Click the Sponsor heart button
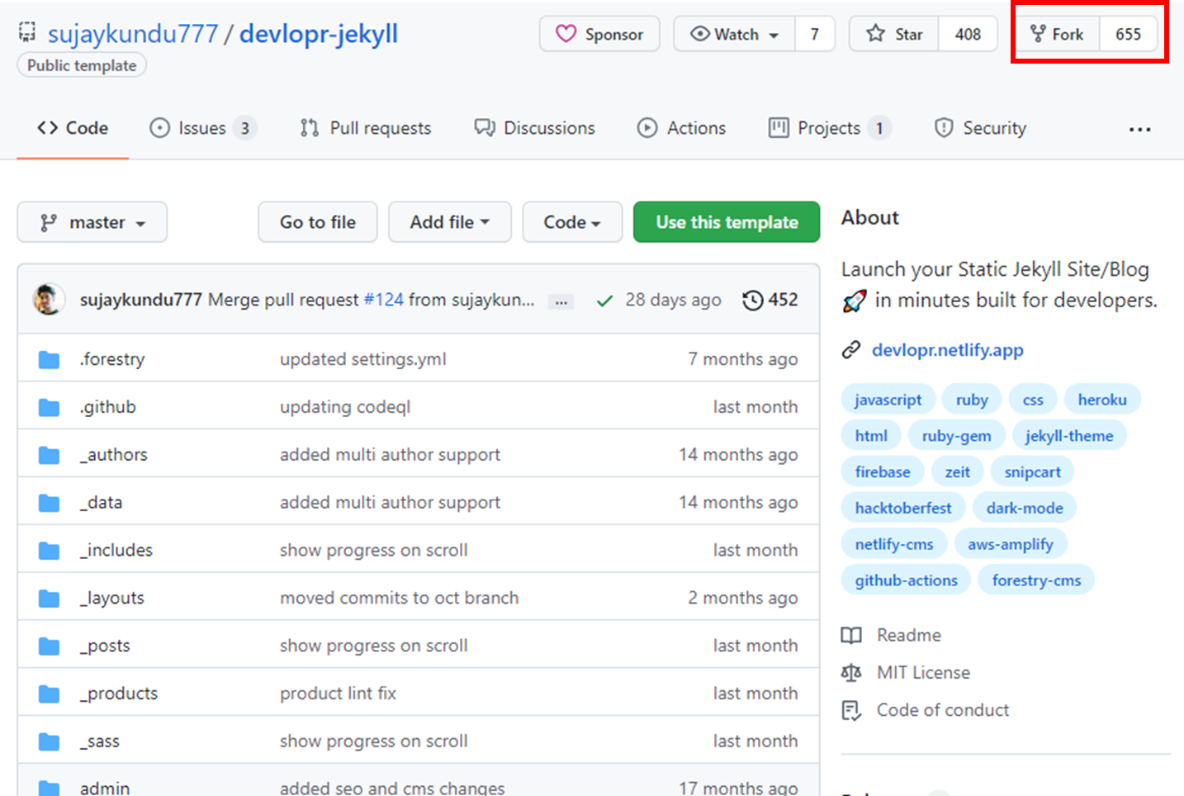This screenshot has height=796, width=1184. coord(599,34)
